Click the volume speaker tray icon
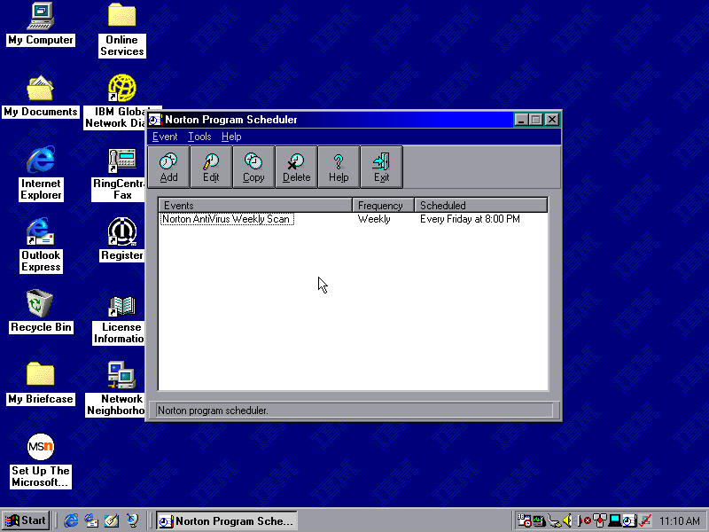Viewport: 709px width, 532px height. (567, 520)
